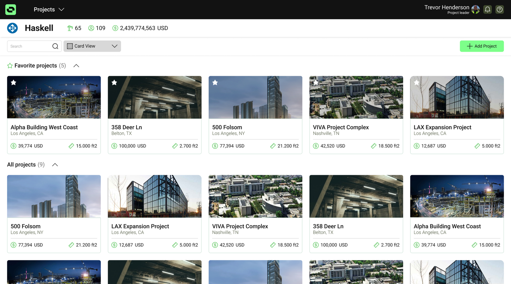Open the Card View selector dropdown

tap(92, 46)
